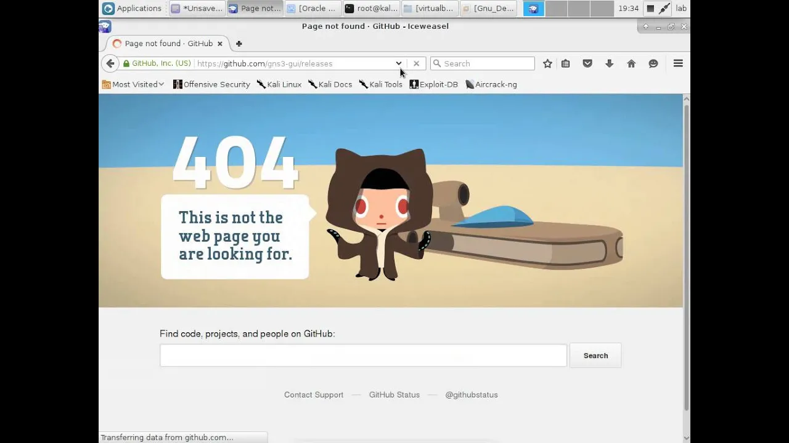This screenshot has height=443, width=789.
Task: Click the 'lab' user label in panel
Action: click(681, 8)
